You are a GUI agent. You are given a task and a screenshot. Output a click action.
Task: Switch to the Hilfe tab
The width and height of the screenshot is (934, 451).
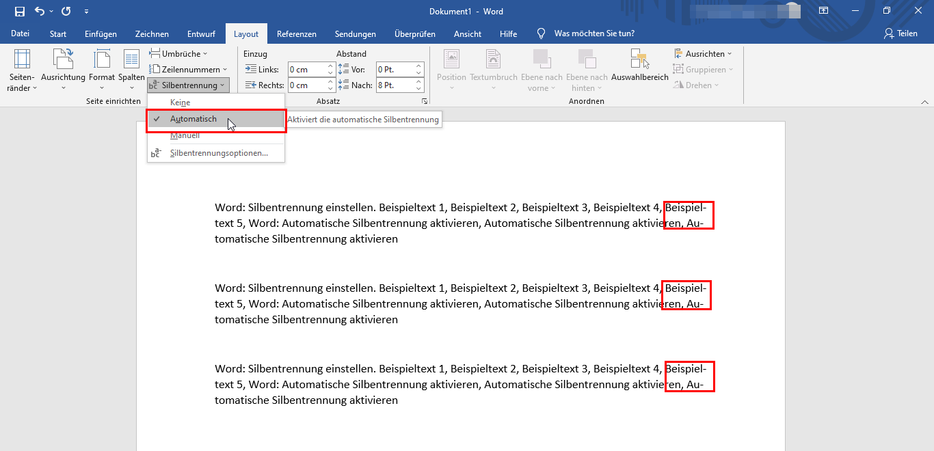(x=508, y=33)
